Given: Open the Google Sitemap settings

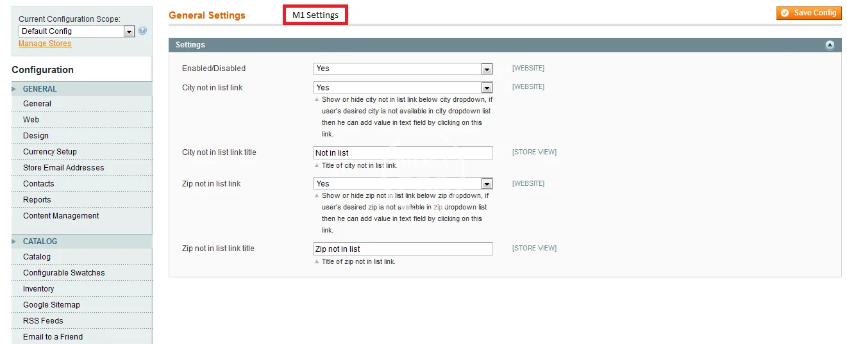Looking at the screenshot, I should [x=51, y=305].
